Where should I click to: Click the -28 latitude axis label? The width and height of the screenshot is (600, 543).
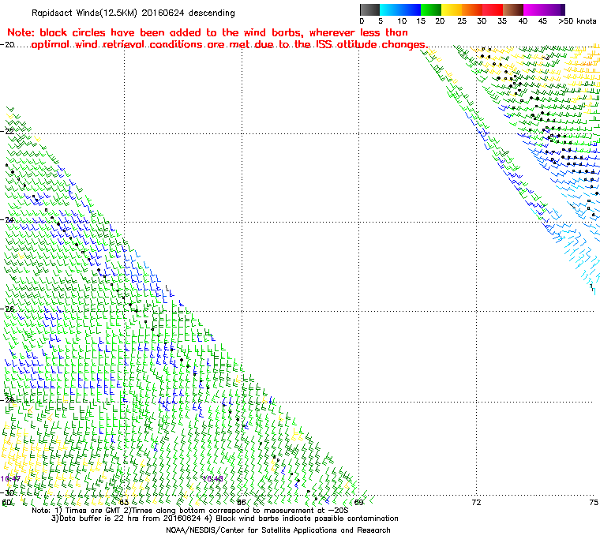[7, 400]
